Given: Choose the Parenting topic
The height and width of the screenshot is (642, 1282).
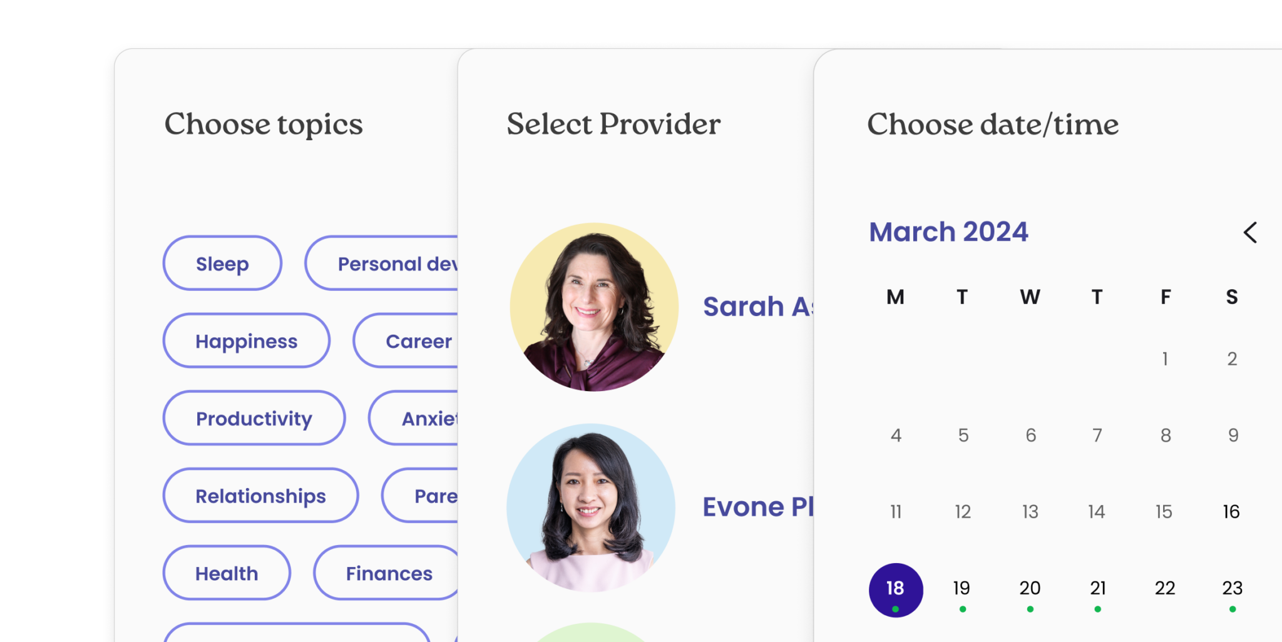Looking at the screenshot, I should click(438, 495).
